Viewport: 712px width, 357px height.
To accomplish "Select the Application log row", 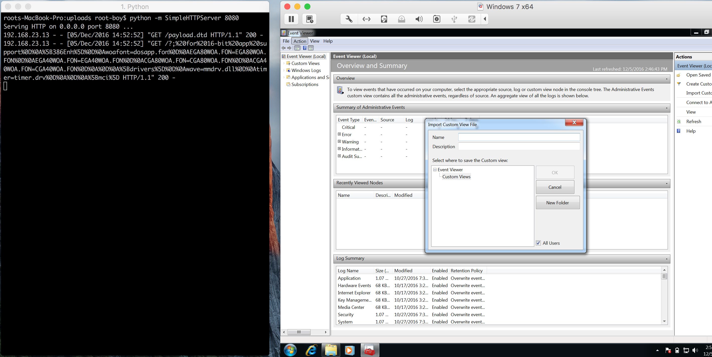I will coord(411,278).
